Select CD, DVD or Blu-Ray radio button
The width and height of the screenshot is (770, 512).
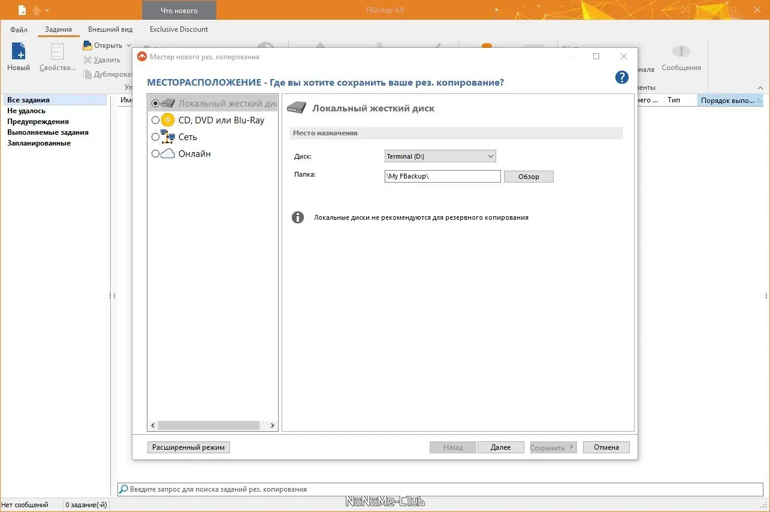click(x=156, y=120)
